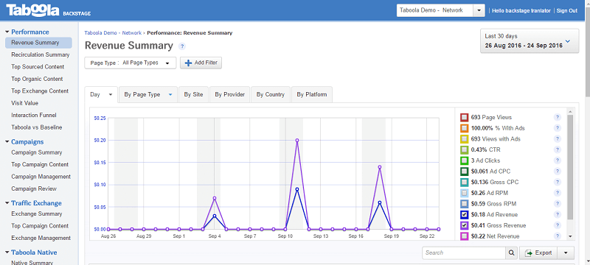Open Visit Value in the sidebar
The width and height of the screenshot is (590, 265).
(25, 103)
